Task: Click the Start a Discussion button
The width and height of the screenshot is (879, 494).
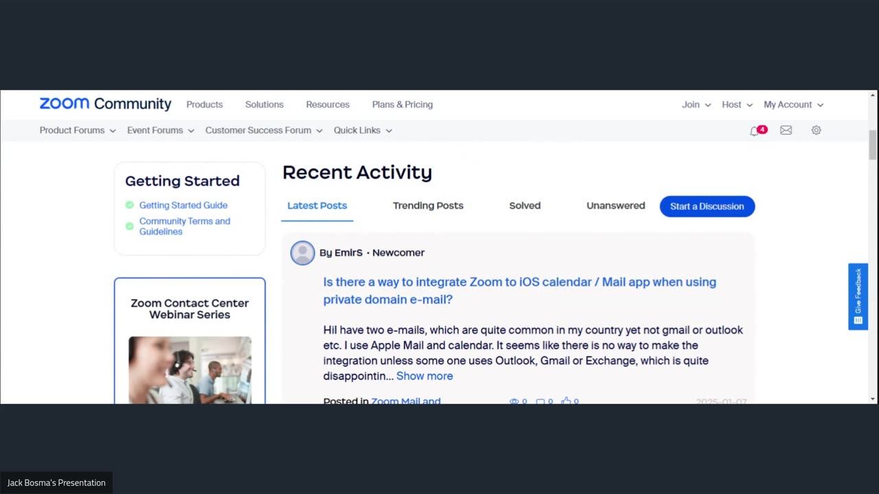Action: coord(707,207)
